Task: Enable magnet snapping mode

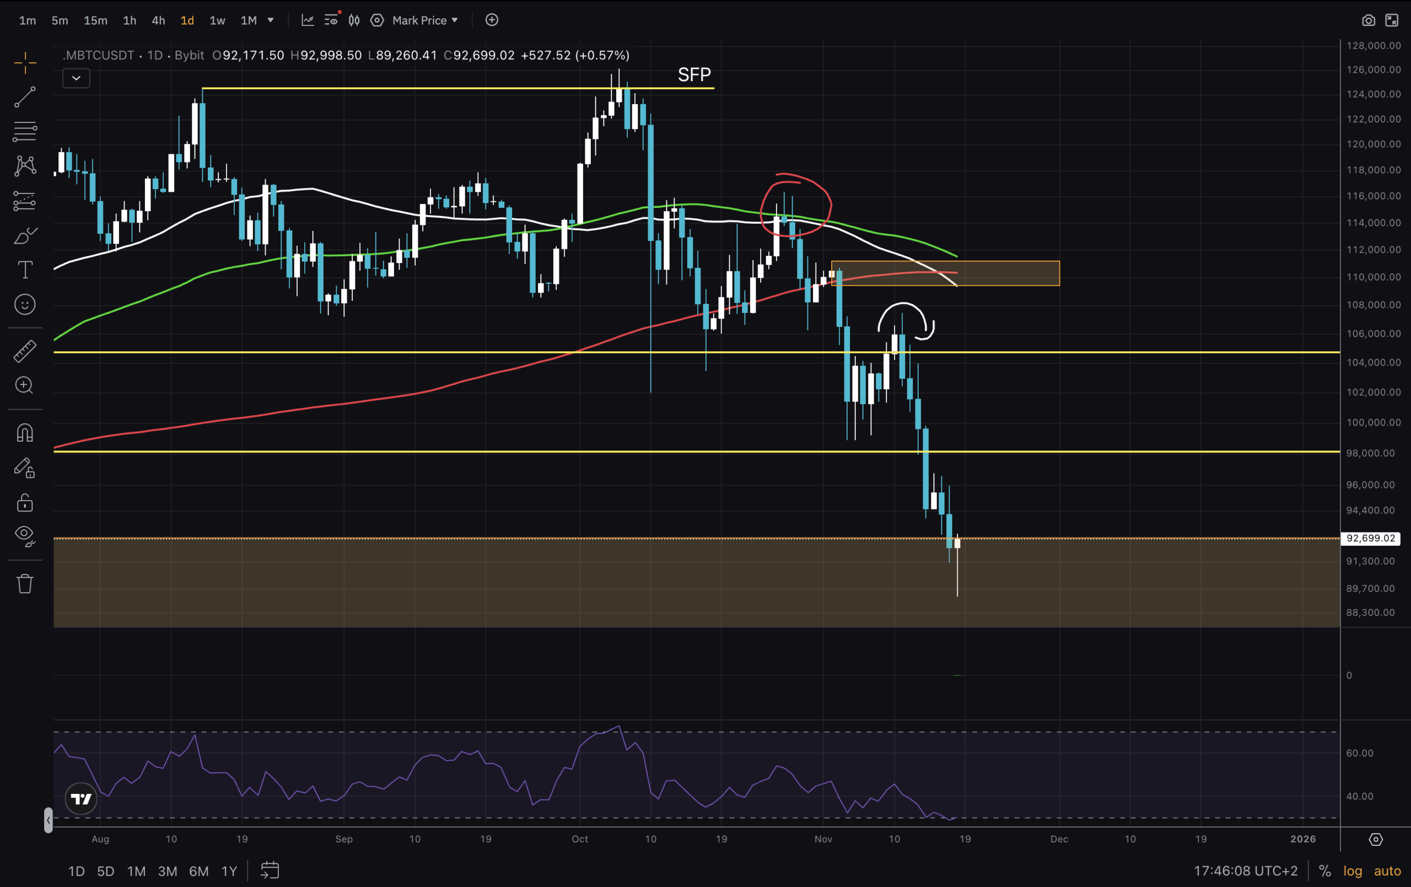Action: coord(25,432)
